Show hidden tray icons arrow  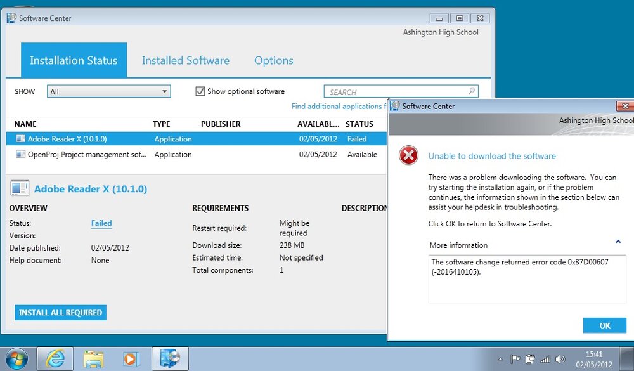pyautogui.click(x=501, y=359)
